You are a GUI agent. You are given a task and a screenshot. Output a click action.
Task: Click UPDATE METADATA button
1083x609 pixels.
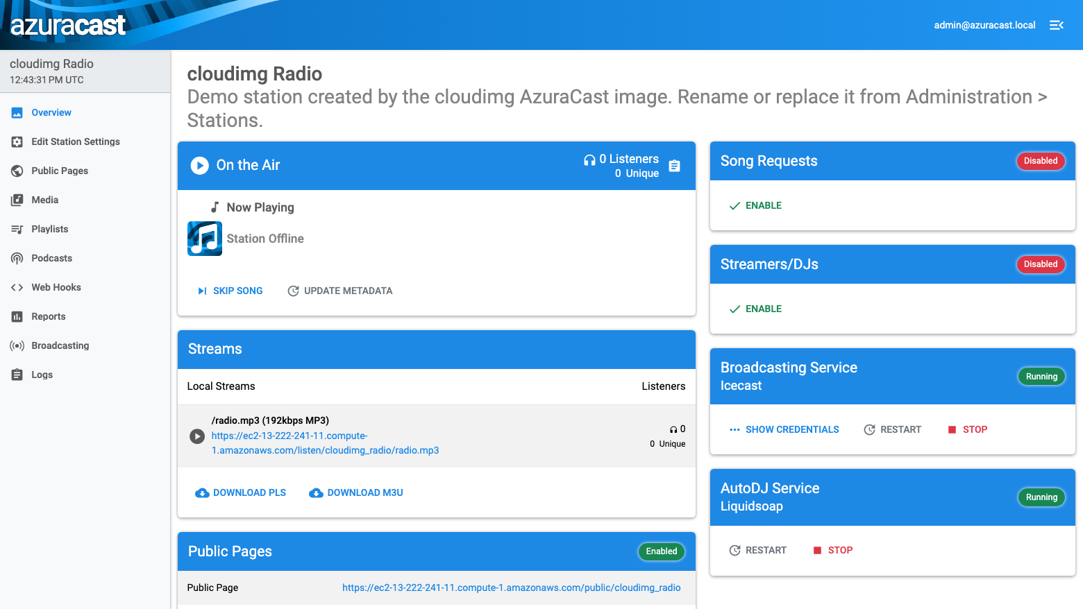pos(340,291)
